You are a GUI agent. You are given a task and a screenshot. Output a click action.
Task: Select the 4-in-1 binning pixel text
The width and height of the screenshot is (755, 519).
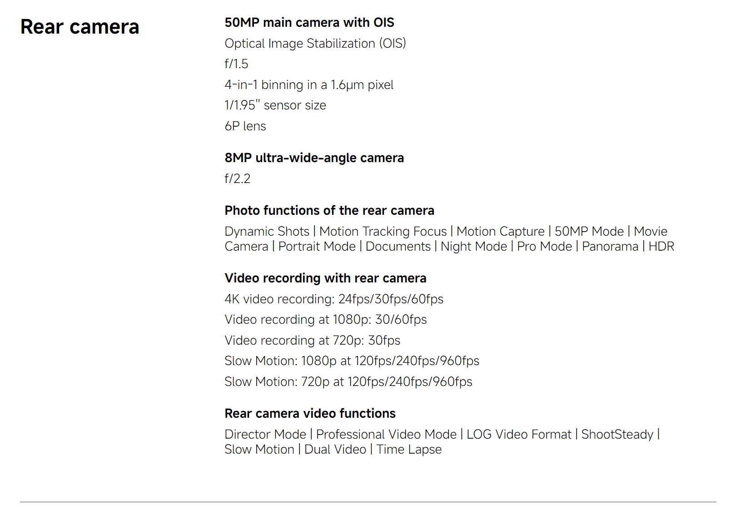309,85
